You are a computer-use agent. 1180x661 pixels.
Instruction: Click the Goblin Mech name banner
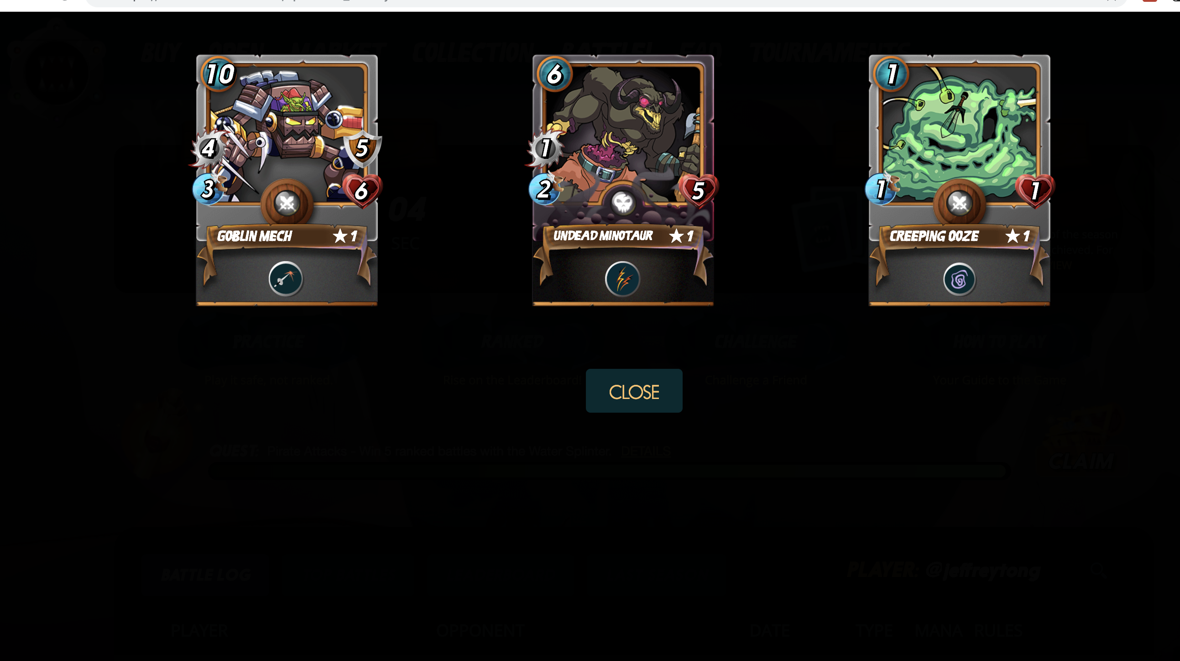[x=287, y=236]
